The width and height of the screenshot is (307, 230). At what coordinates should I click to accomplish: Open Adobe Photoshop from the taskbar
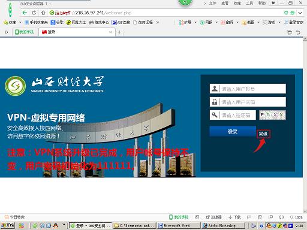(x=223, y=226)
